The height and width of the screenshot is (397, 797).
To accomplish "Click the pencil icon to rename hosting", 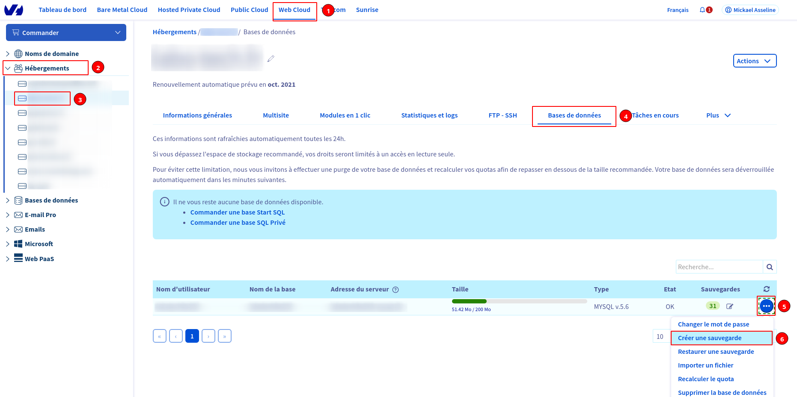I will coord(271,59).
